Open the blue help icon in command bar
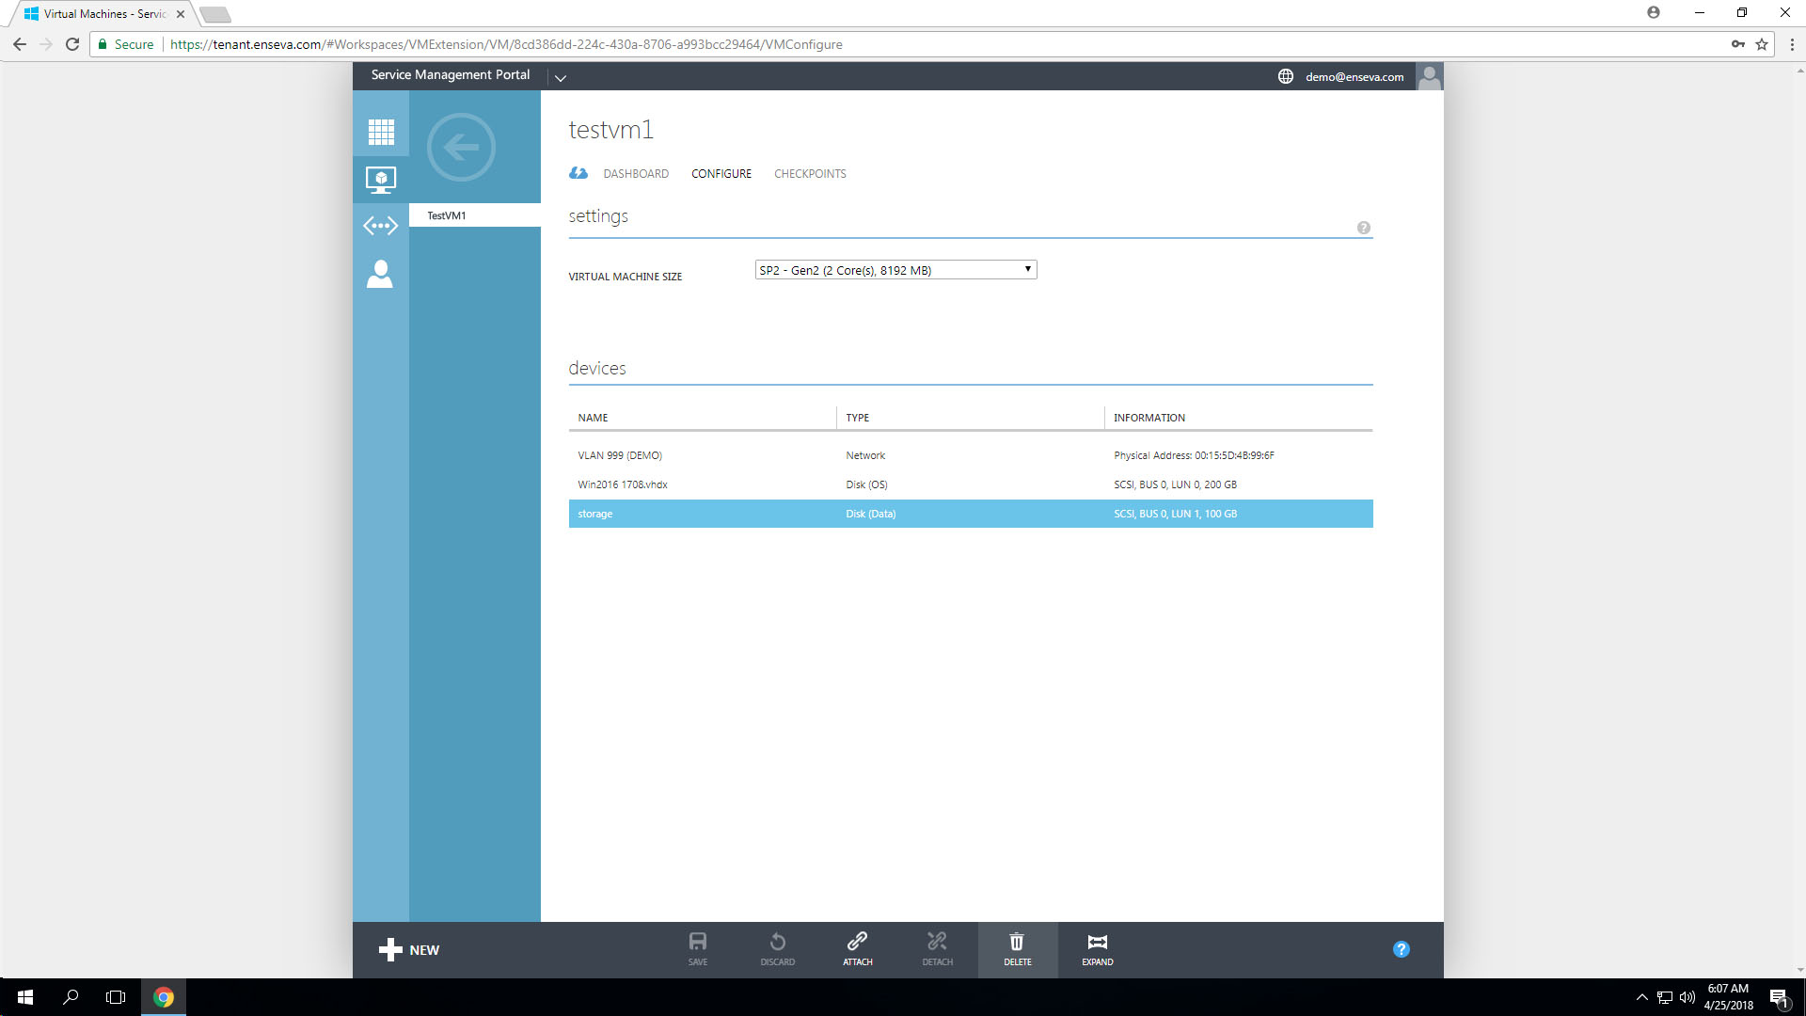Viewport: 1806px width, 1016px height. [x=1401, y=949]
